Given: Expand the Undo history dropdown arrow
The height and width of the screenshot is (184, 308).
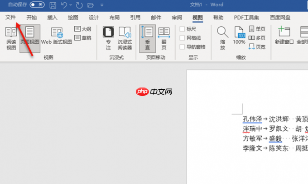Looking at the screenshot, I should pos(71,5).
